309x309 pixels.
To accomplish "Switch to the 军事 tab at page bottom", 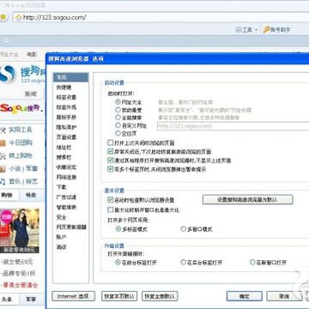I will coord(32,300).
